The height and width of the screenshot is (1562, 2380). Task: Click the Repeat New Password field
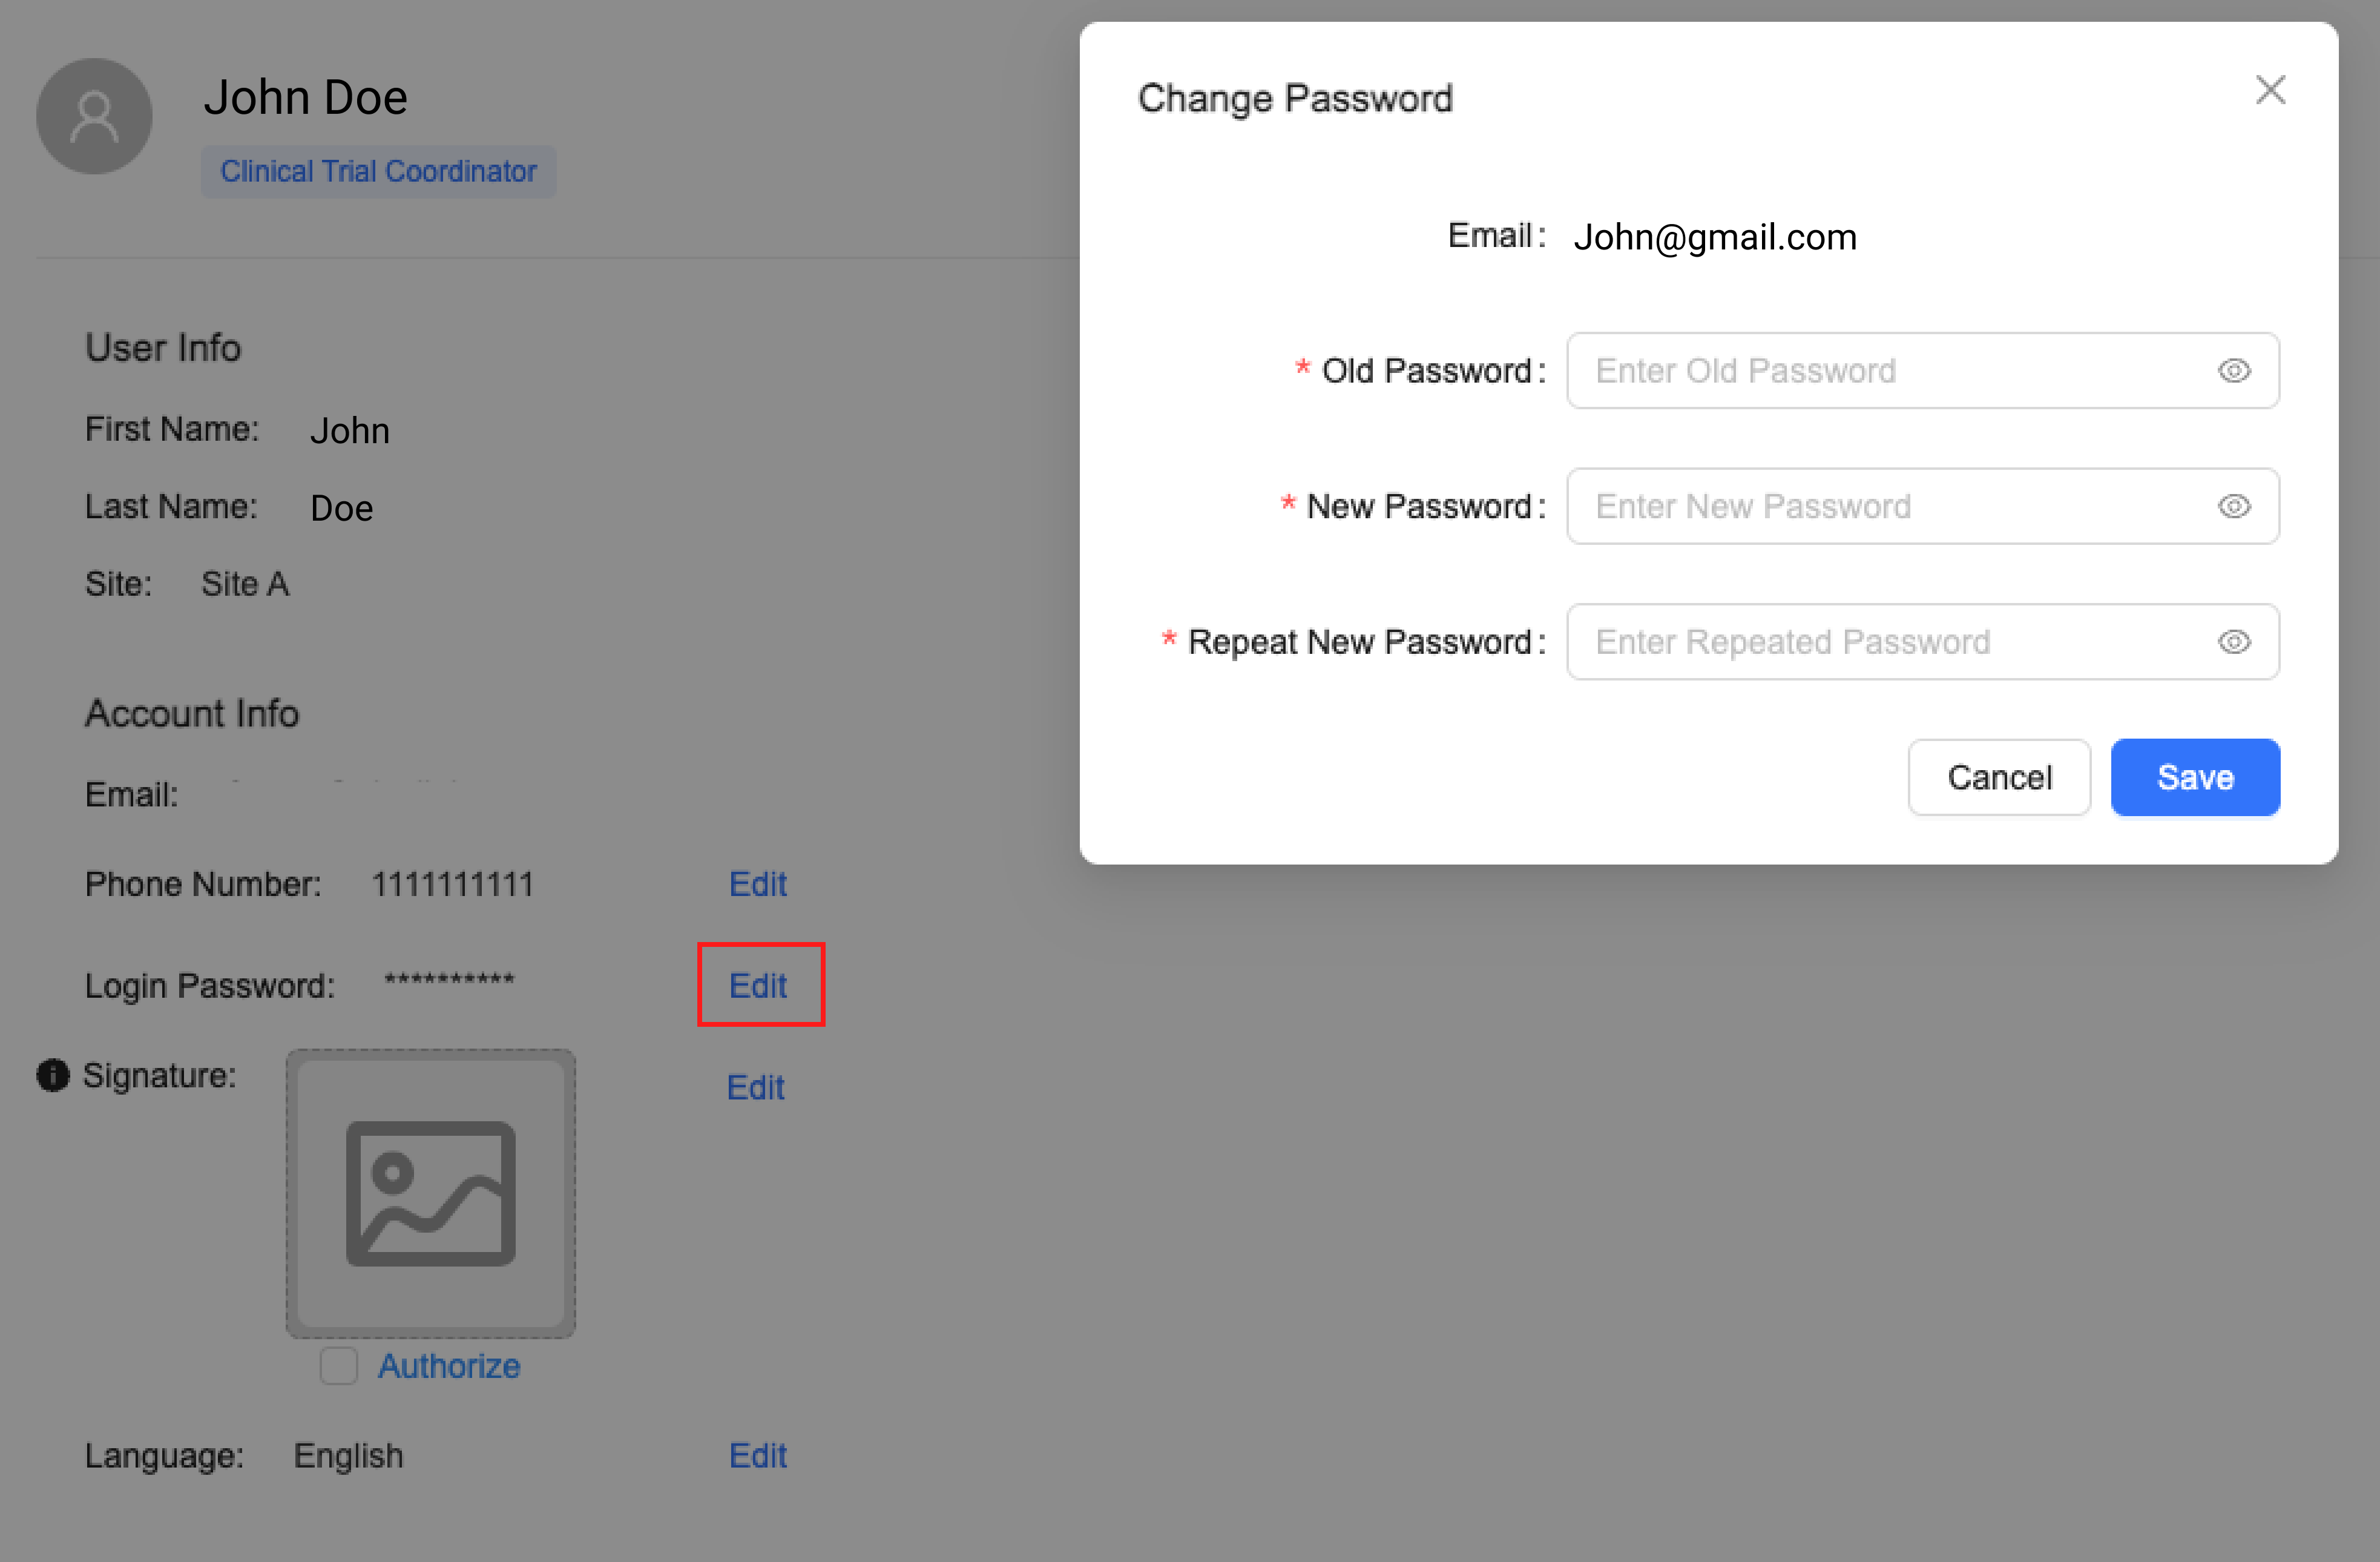pos(1923,642)
